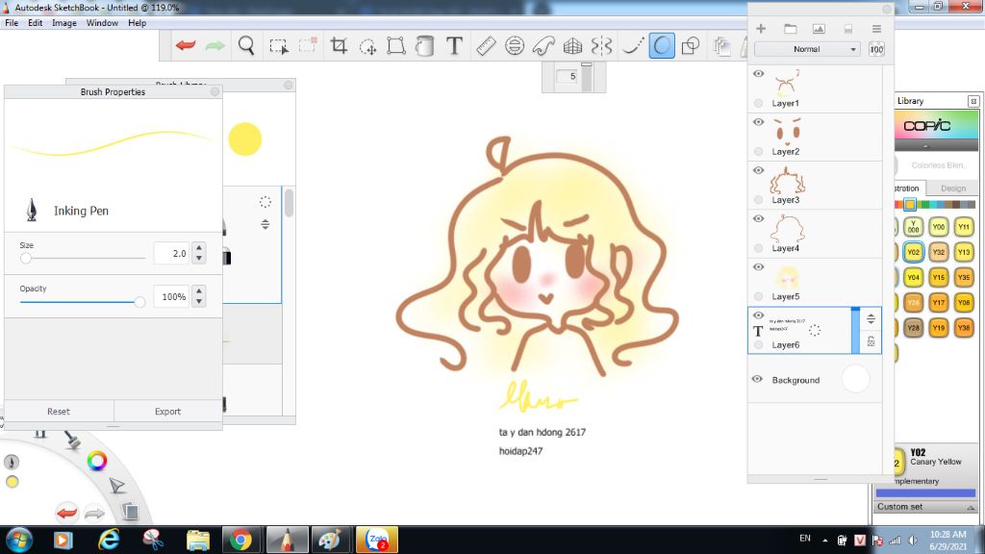Open the color wheel in the lagoon
The image size is (985, 554).
coord(97,461)
